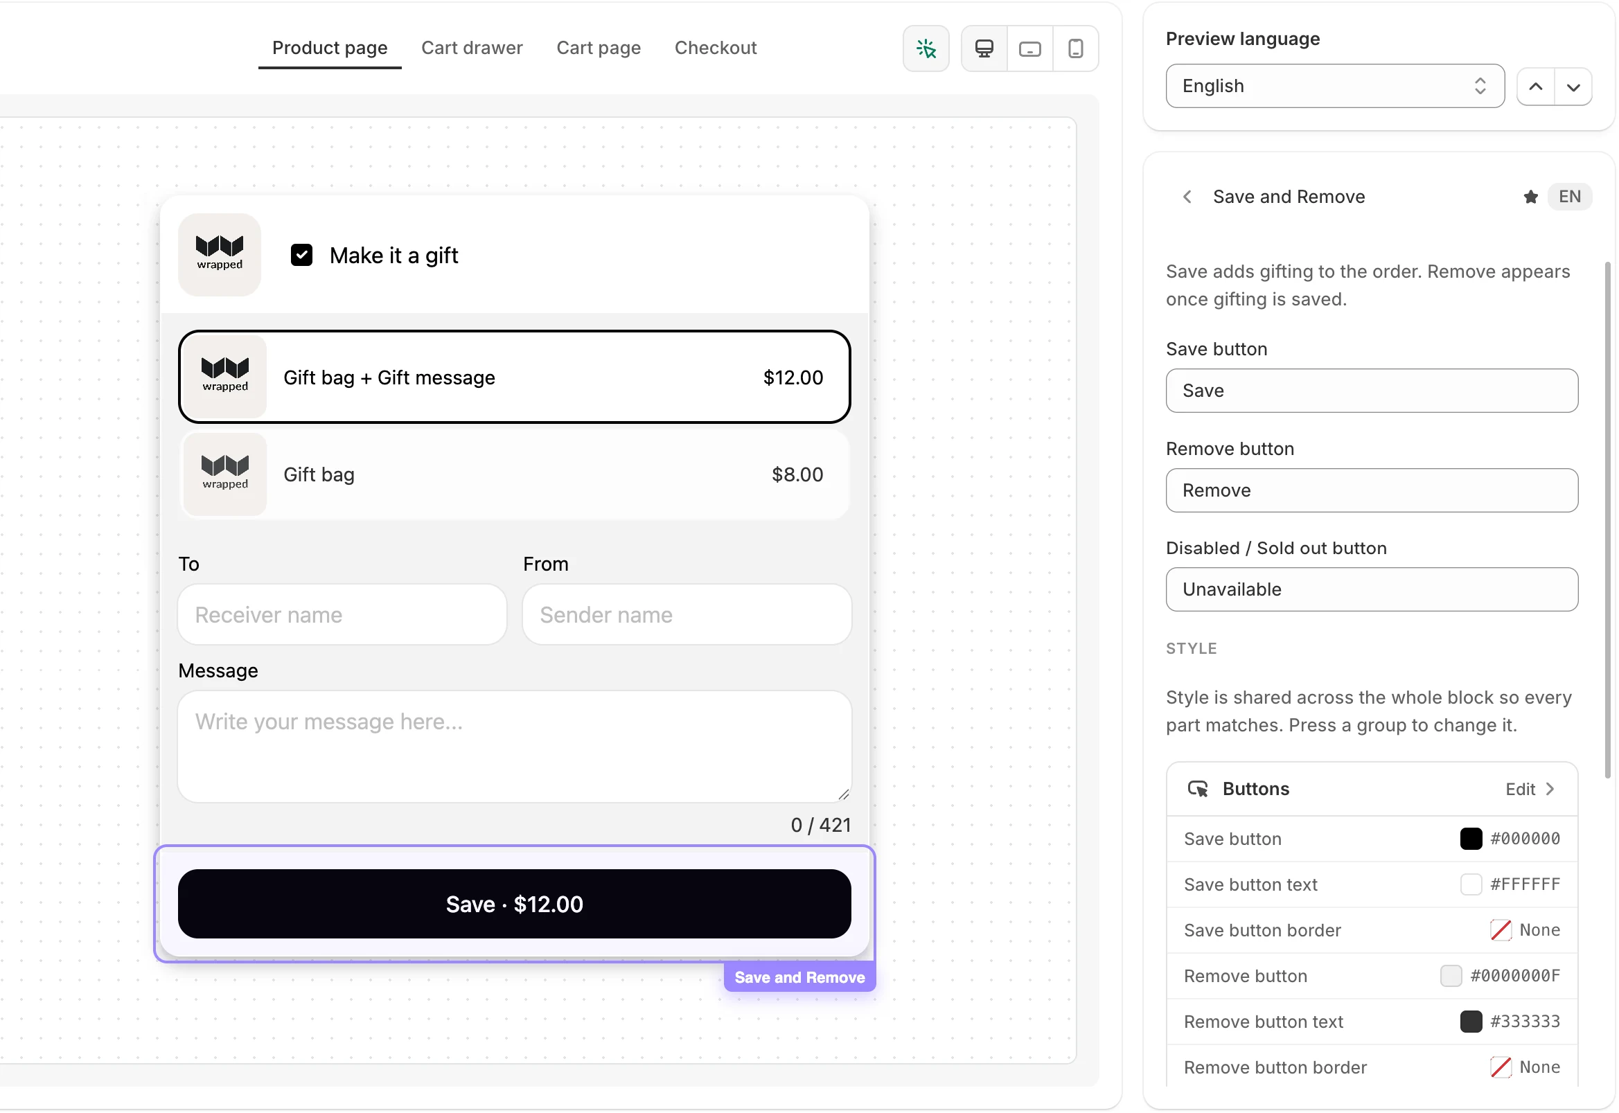Click the Gift bag + Gift message thumbnail
This screenshot has width=1619, height=1113.
pyautogui.click(x=225, y=378)
